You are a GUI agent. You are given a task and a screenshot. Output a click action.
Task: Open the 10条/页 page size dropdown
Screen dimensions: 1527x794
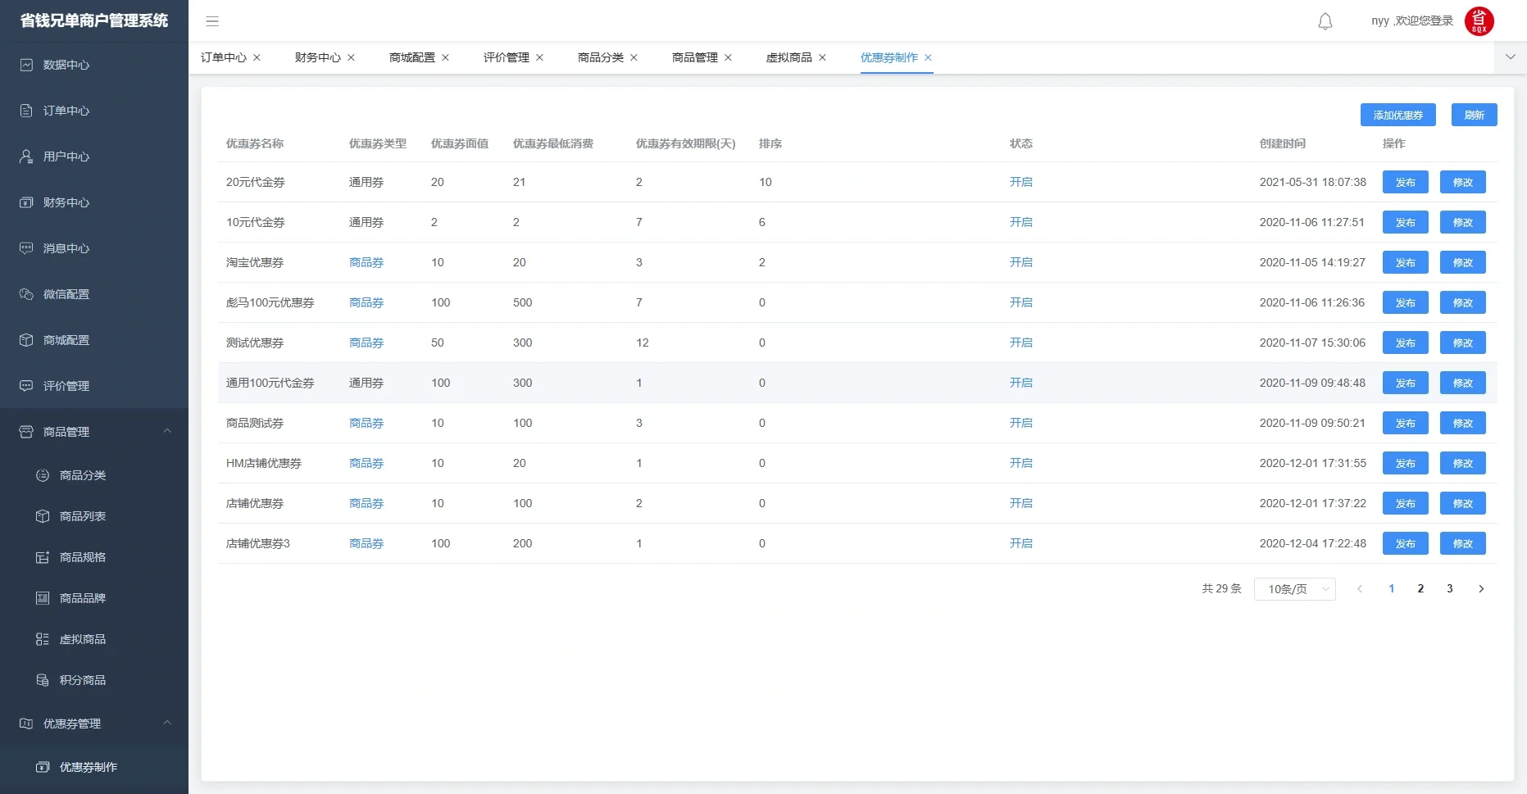[1295, 588]
